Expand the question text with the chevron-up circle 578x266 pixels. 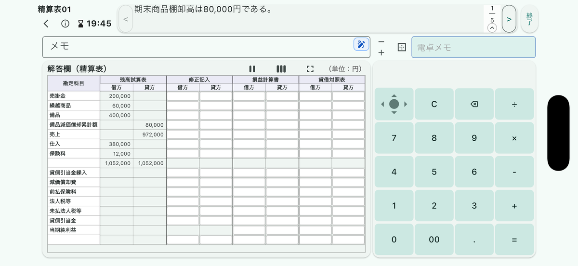[492, 28]
